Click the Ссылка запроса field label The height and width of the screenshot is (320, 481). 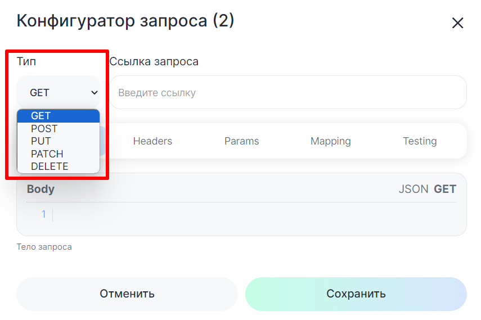pyautogui.click(x=154, y=61)
